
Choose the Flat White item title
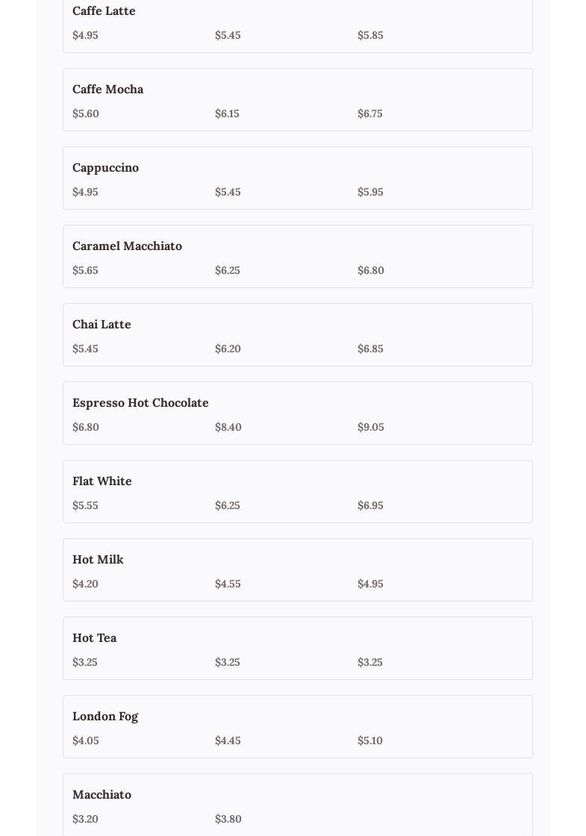[x=102, y=481]
